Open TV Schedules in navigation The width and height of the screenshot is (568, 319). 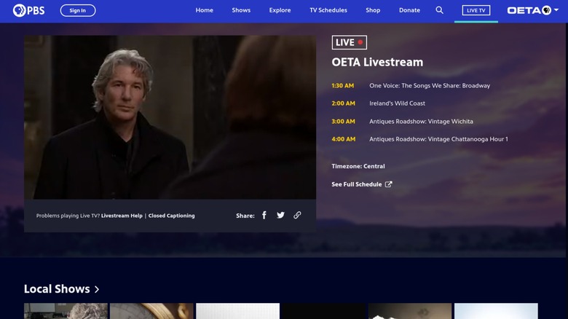(328, 10)
